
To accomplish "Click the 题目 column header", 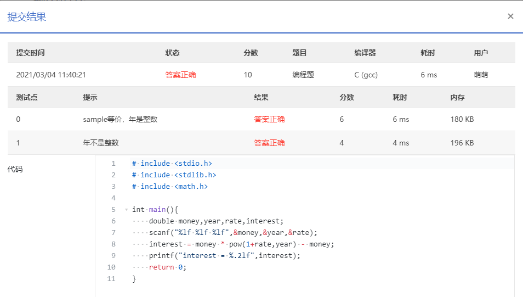I will pos(299,53).
